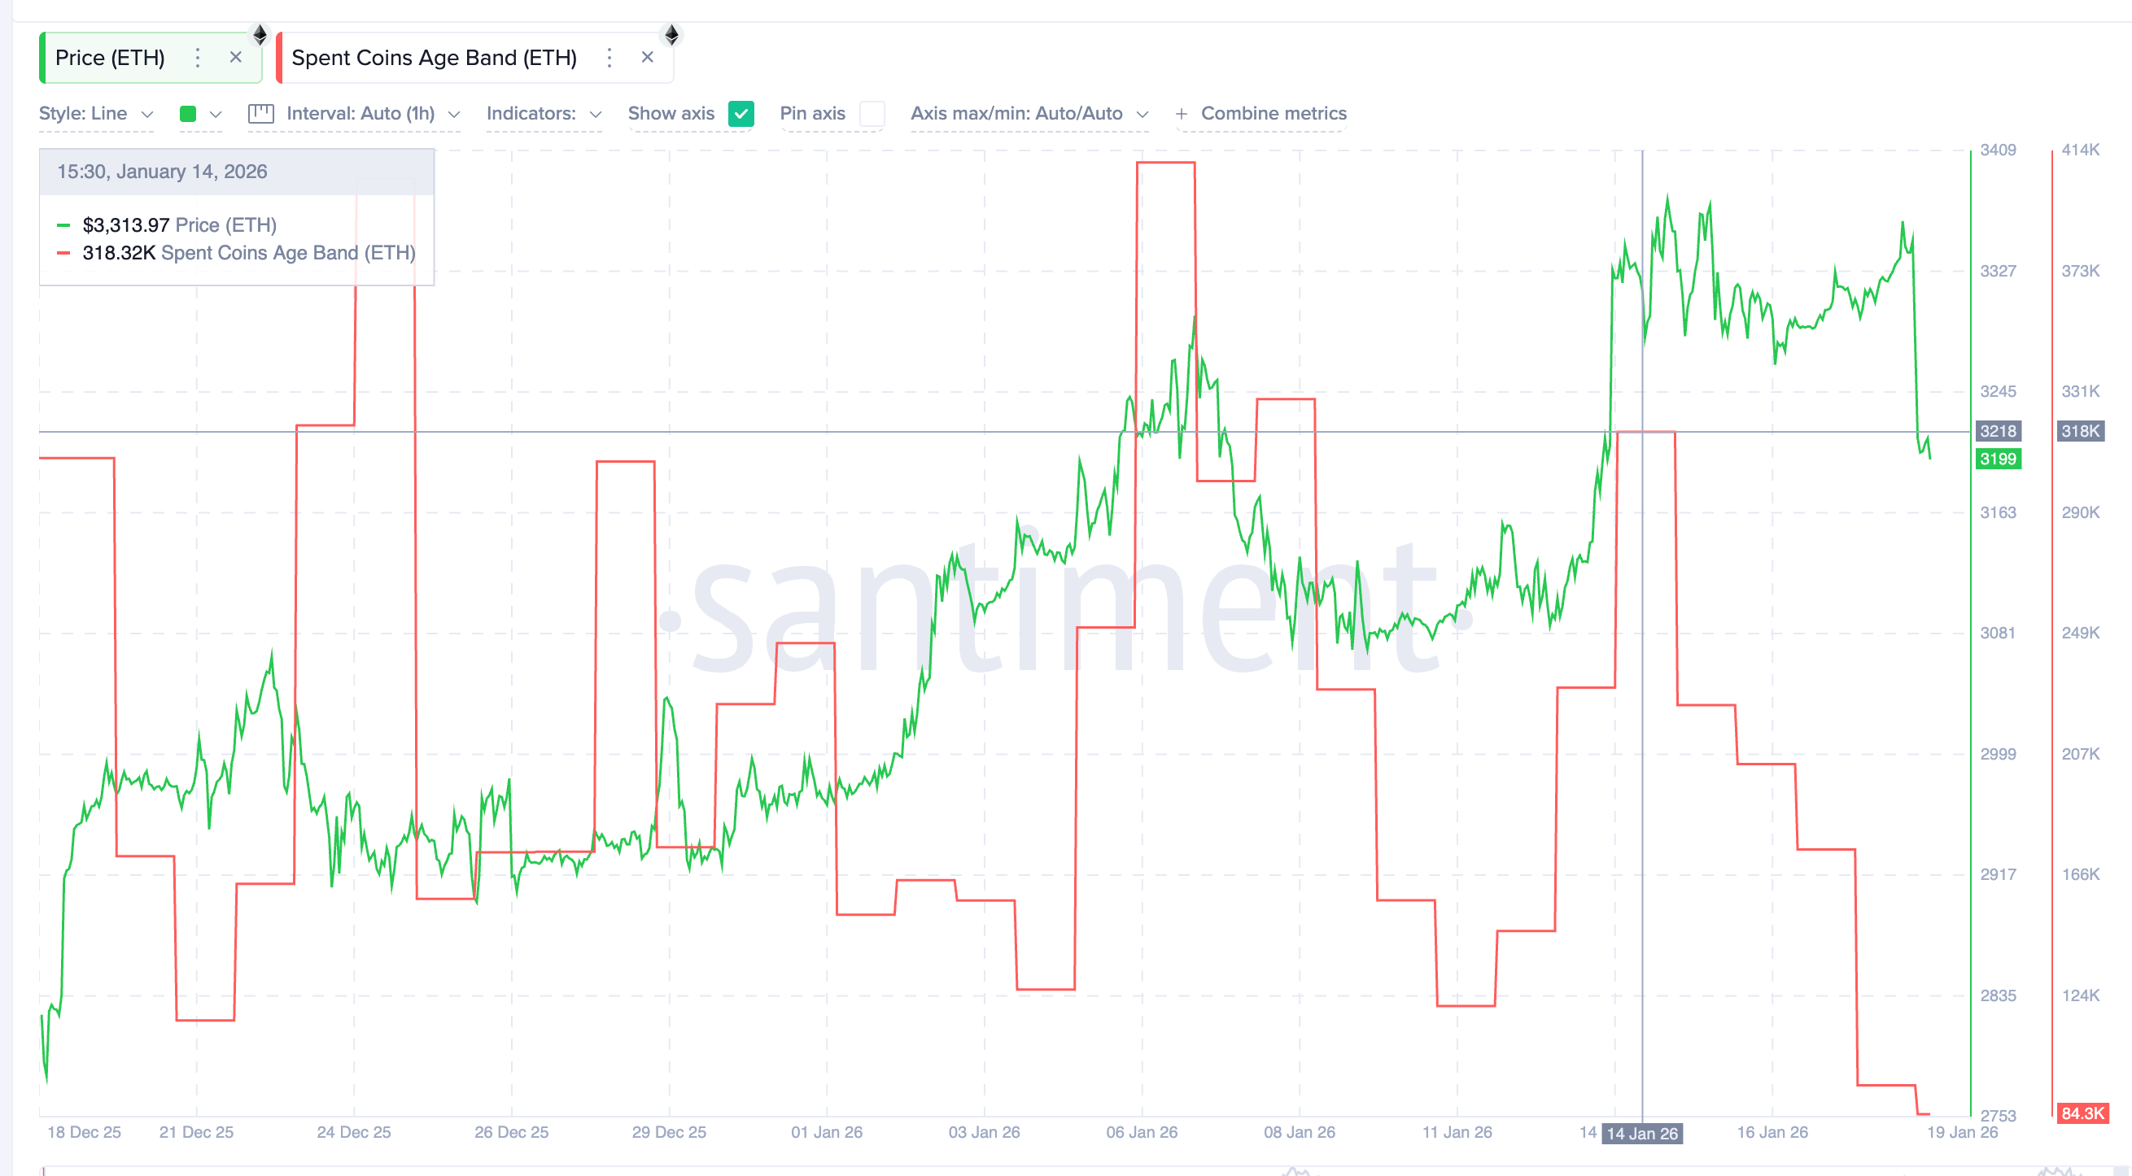The image size is (2132, 1176).
Task: Open the three-dot menu on Spent Coins Age Band
Action: (x=609, y=57)
